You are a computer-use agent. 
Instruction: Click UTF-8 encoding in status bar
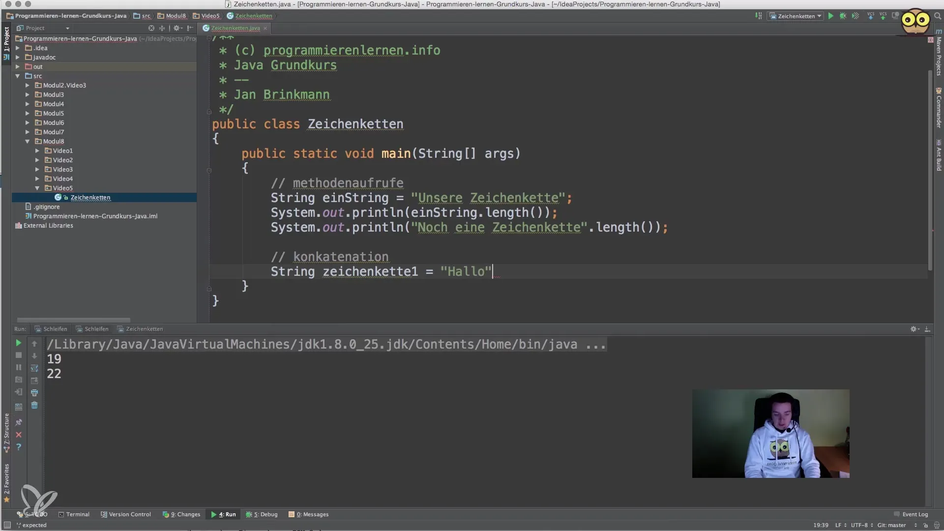859,525
